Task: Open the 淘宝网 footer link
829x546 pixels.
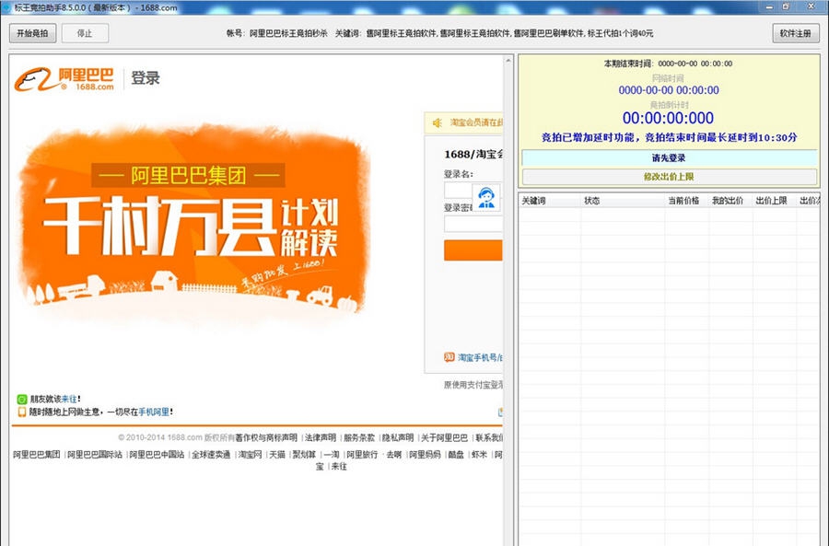Action: (250, 455)
